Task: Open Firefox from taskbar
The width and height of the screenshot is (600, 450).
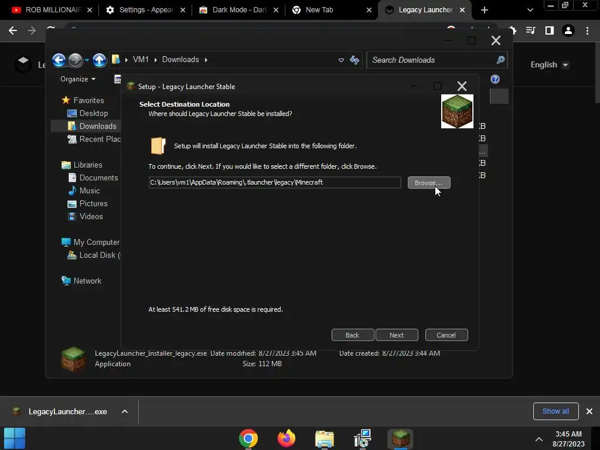Action: 287,438
